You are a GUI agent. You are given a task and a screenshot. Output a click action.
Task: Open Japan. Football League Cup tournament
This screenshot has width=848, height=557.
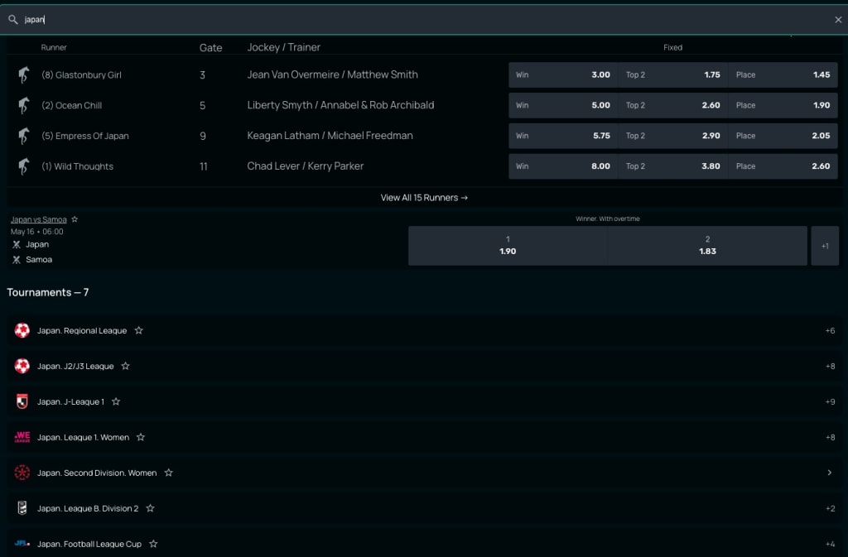point(89,545)
